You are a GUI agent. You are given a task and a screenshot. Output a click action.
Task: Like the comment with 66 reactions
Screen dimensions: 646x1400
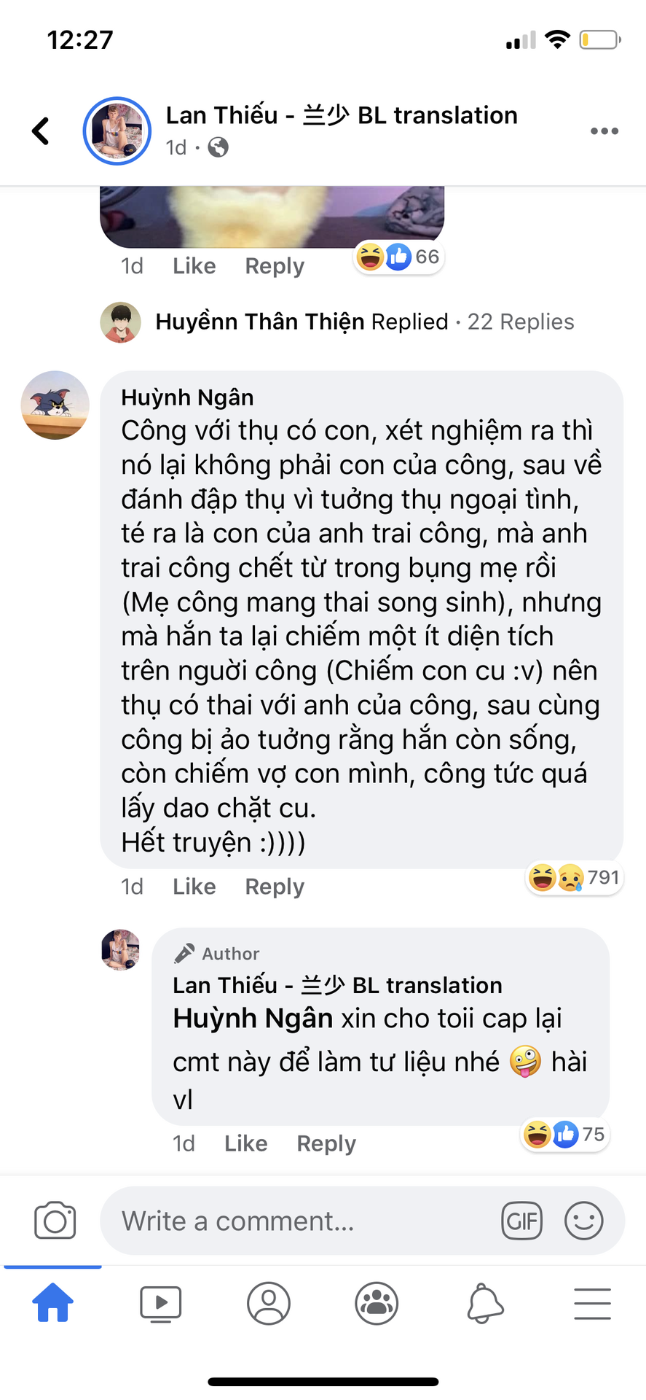(x=194, y=266)
